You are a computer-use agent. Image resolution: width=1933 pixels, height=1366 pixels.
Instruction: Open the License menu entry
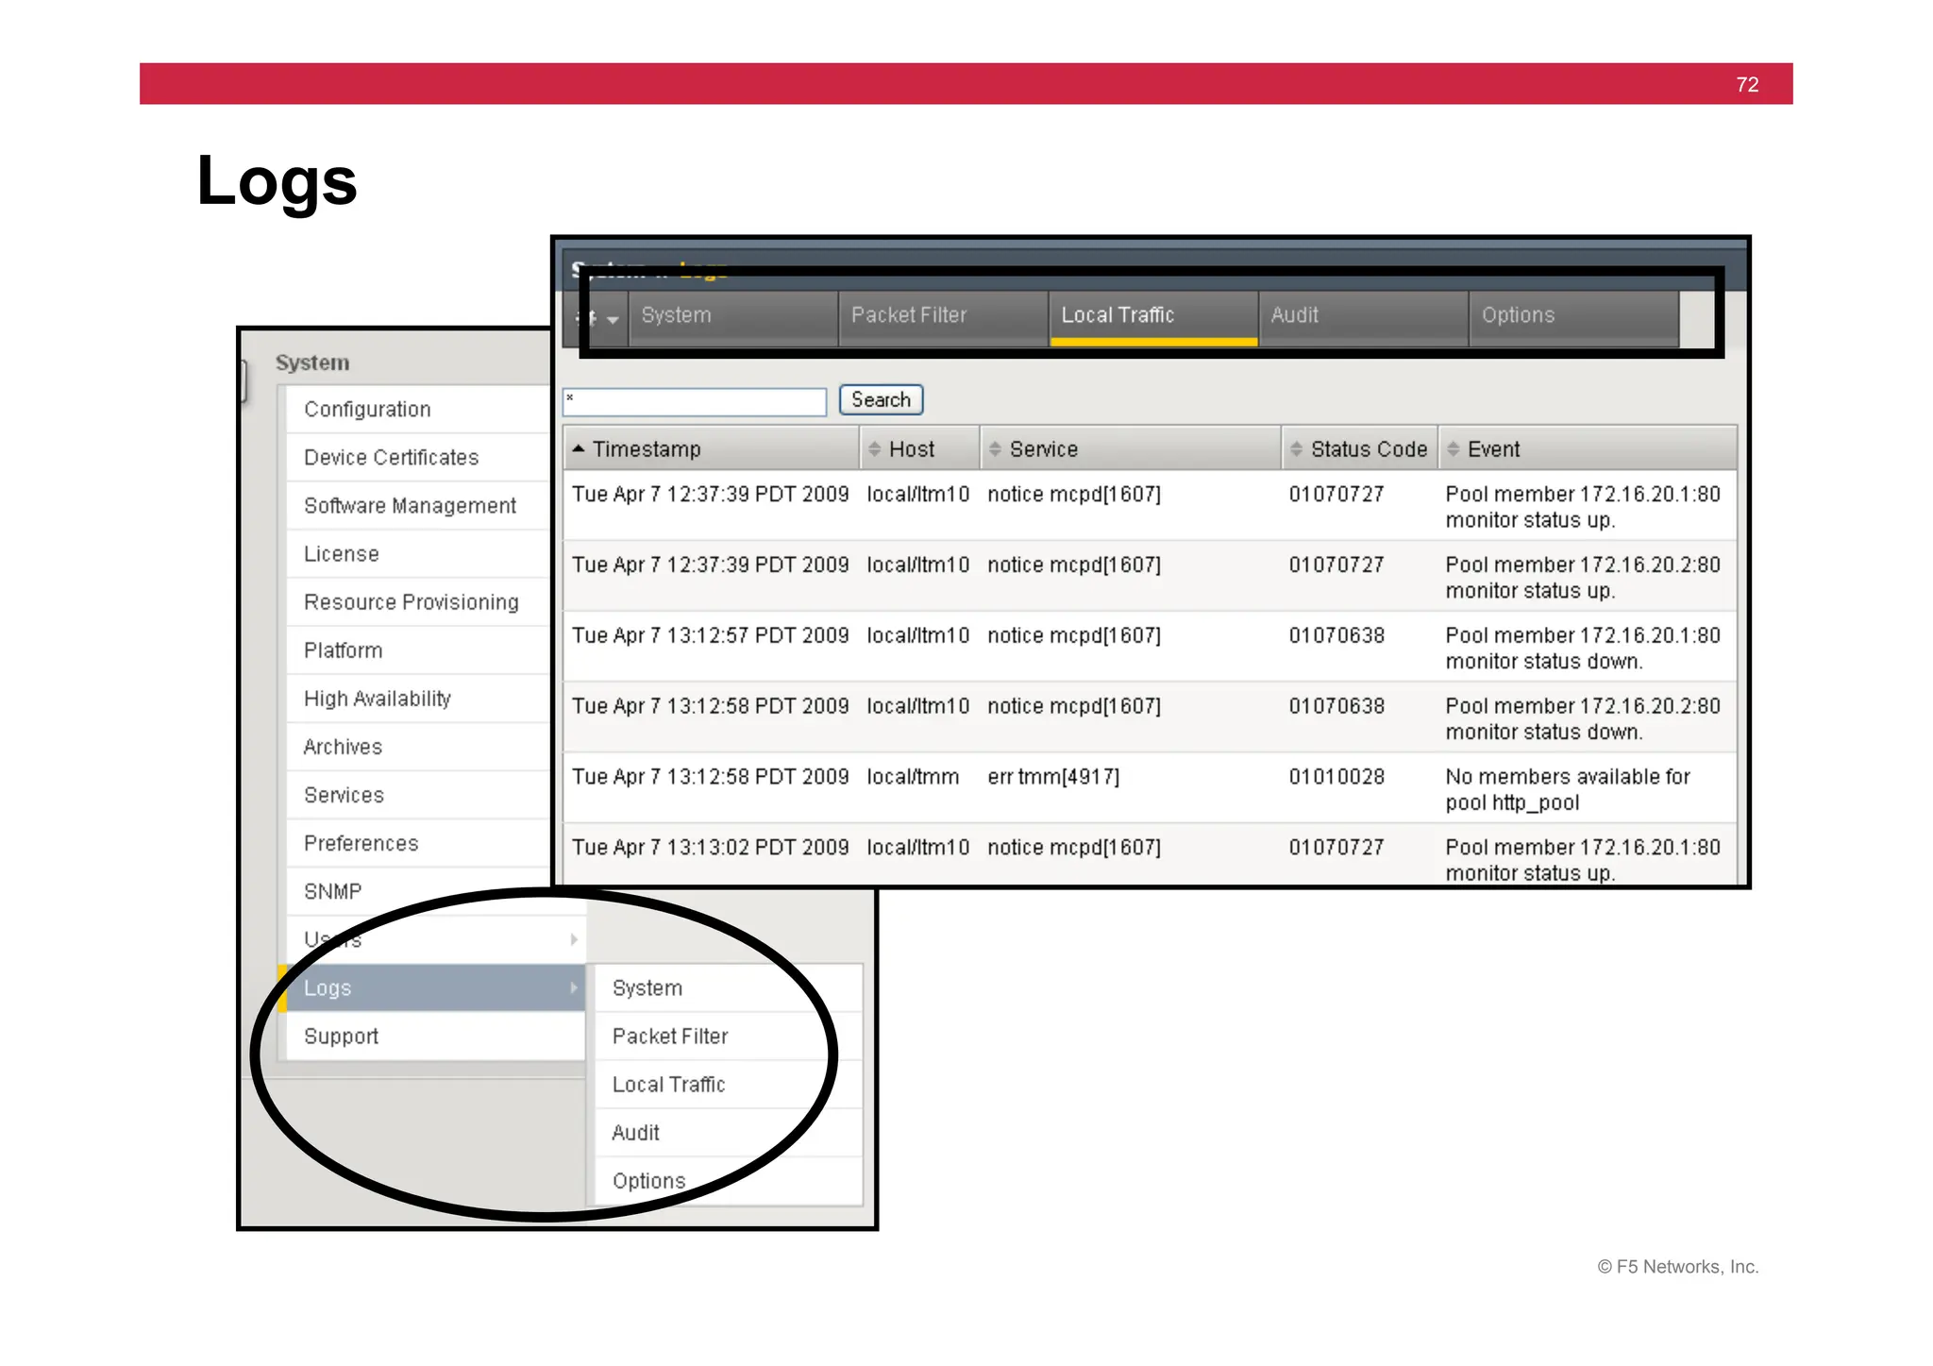coord(419,554)
